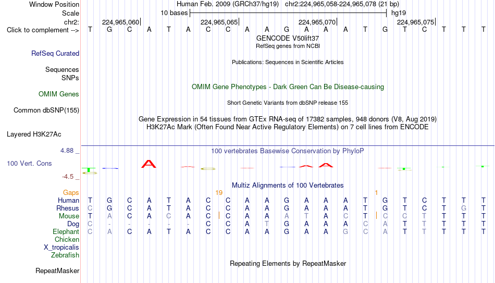Click the RefSeq Curated track label
This screenshot has width=495, height=283.
(55, 53)
